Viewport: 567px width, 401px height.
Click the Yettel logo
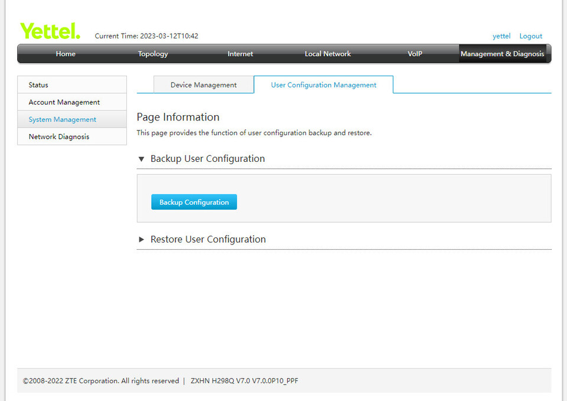click(50, 30)
